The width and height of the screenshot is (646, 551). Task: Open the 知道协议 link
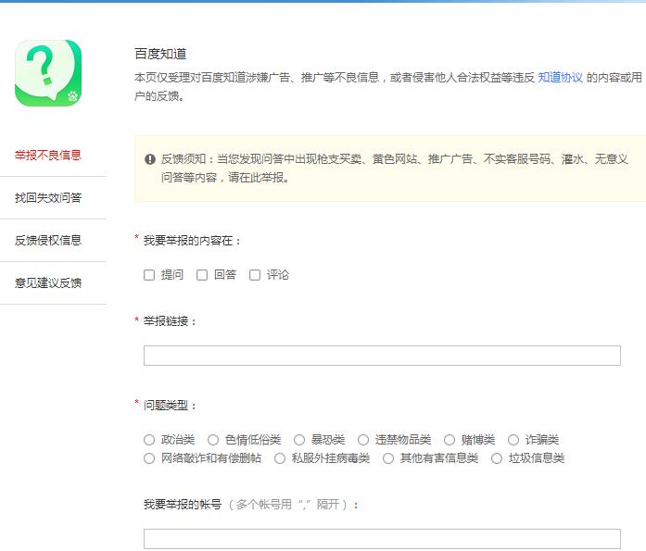[561, 78]
